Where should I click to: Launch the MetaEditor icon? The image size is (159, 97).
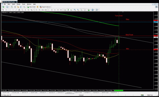click(37, 7)
